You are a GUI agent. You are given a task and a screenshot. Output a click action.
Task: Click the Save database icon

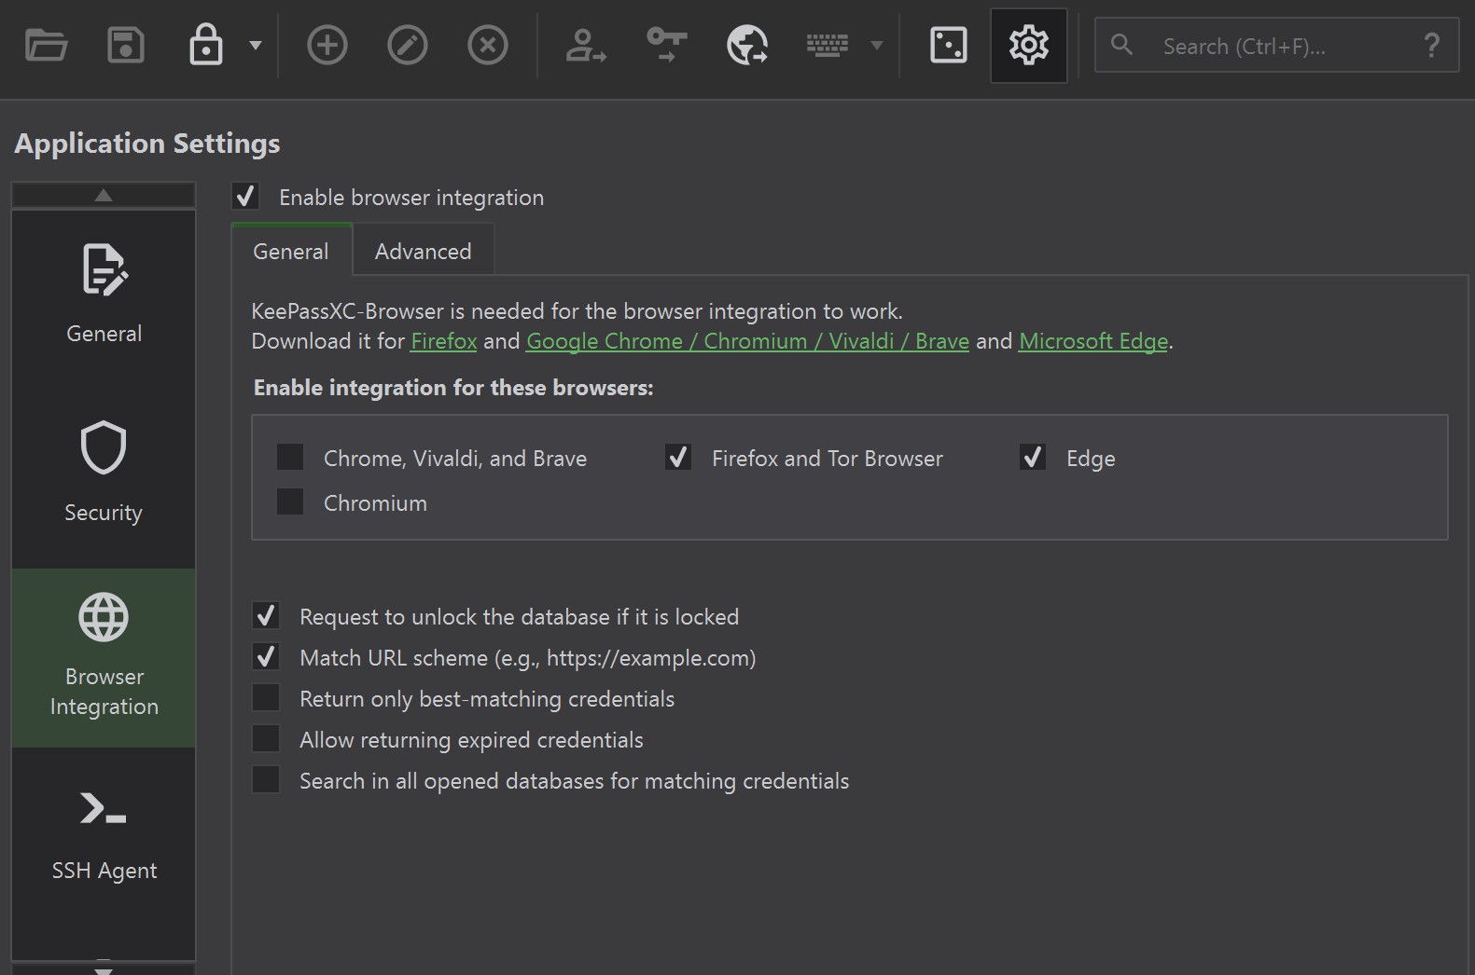click(x=126, y=45)
